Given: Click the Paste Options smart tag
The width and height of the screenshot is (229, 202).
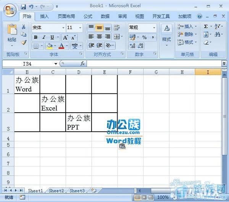Looking at the screenshot, I should (x=122, y=146).
